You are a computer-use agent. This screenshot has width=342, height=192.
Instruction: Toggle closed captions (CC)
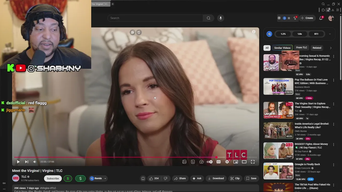click(219, 162)
